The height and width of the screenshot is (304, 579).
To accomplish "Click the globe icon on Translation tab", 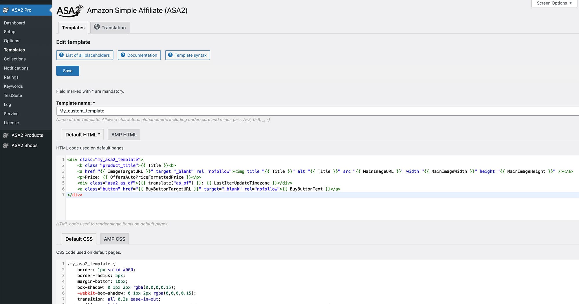I will [97, 27].
